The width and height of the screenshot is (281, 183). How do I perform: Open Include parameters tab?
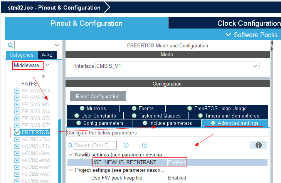[167, 123]
